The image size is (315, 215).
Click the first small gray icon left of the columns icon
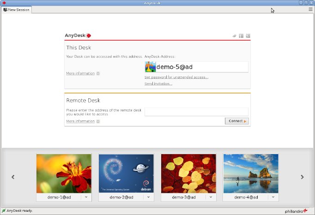tap(235, 36)
